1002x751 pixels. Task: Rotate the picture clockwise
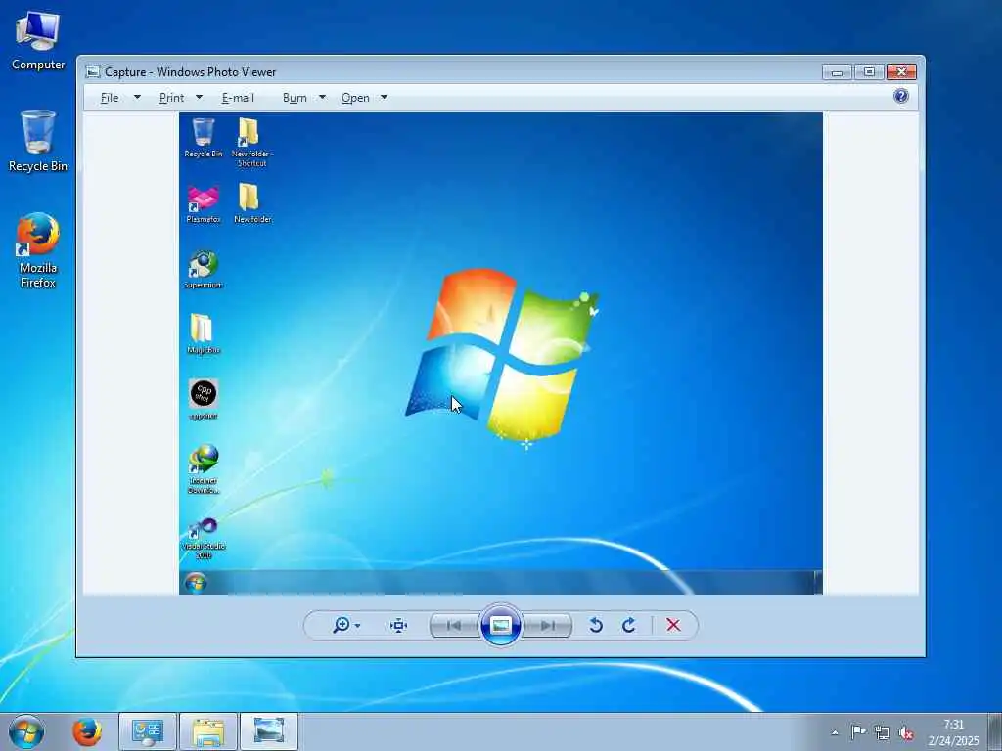(629, 625)
